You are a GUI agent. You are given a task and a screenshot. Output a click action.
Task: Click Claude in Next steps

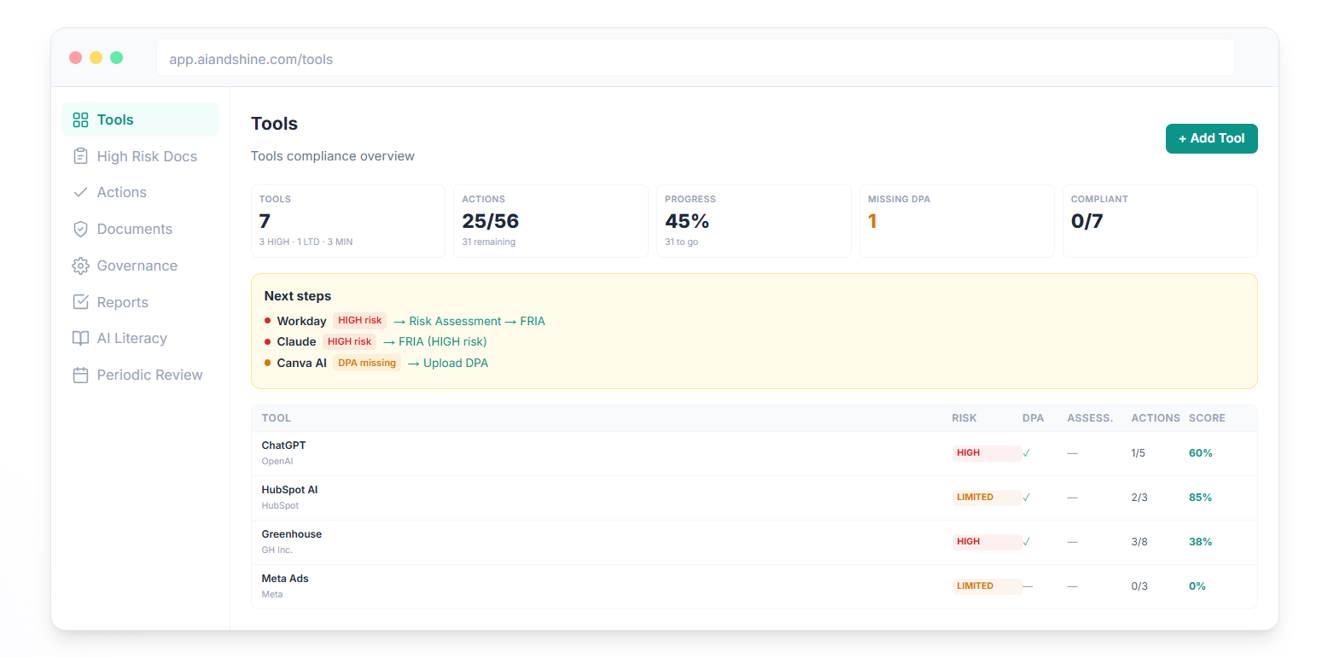click(x=296, y=341)
